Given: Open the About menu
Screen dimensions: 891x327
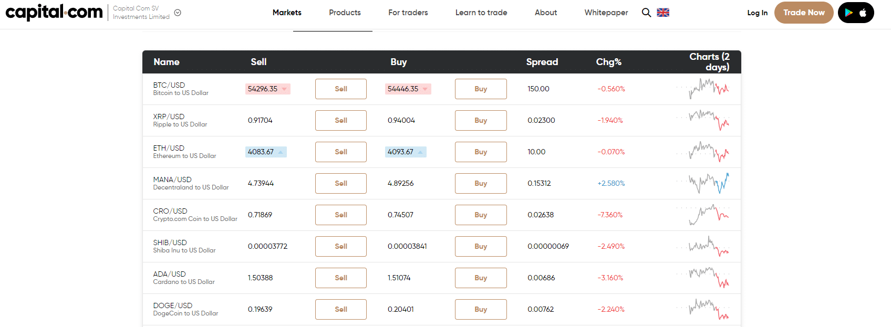Looking at the screenshot, I should (546, 13).
